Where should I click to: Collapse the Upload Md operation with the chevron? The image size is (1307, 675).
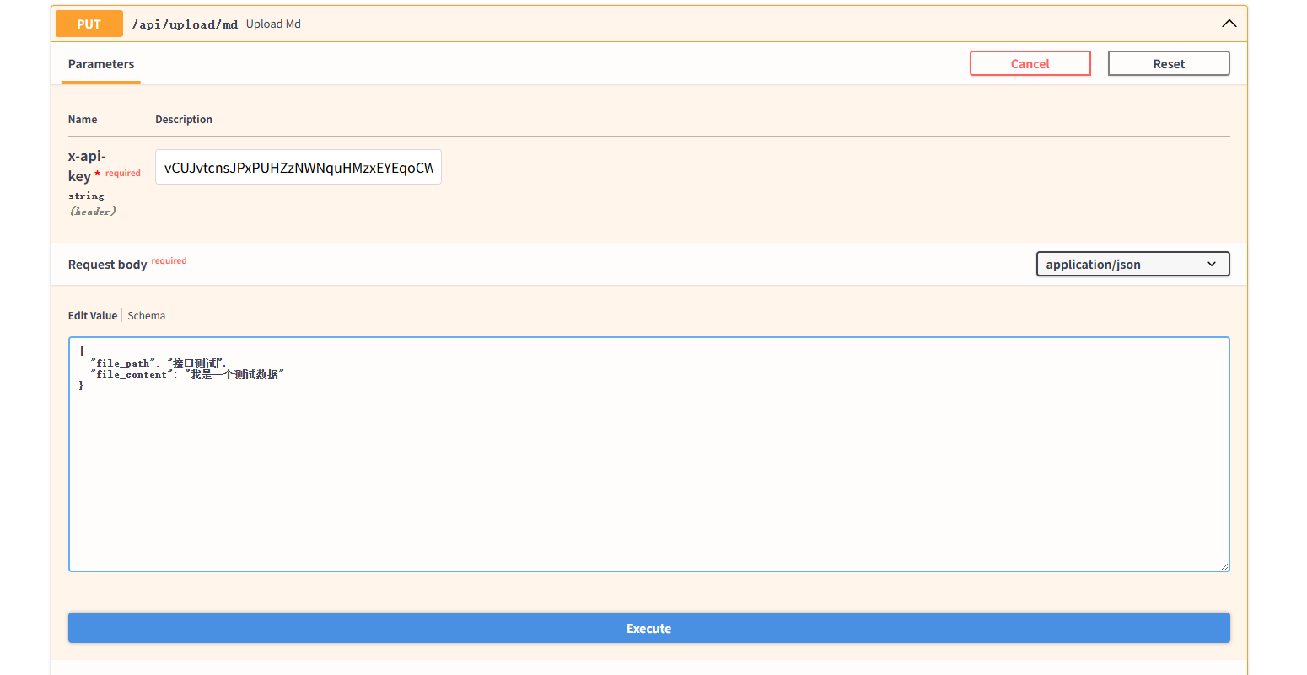1229,24
